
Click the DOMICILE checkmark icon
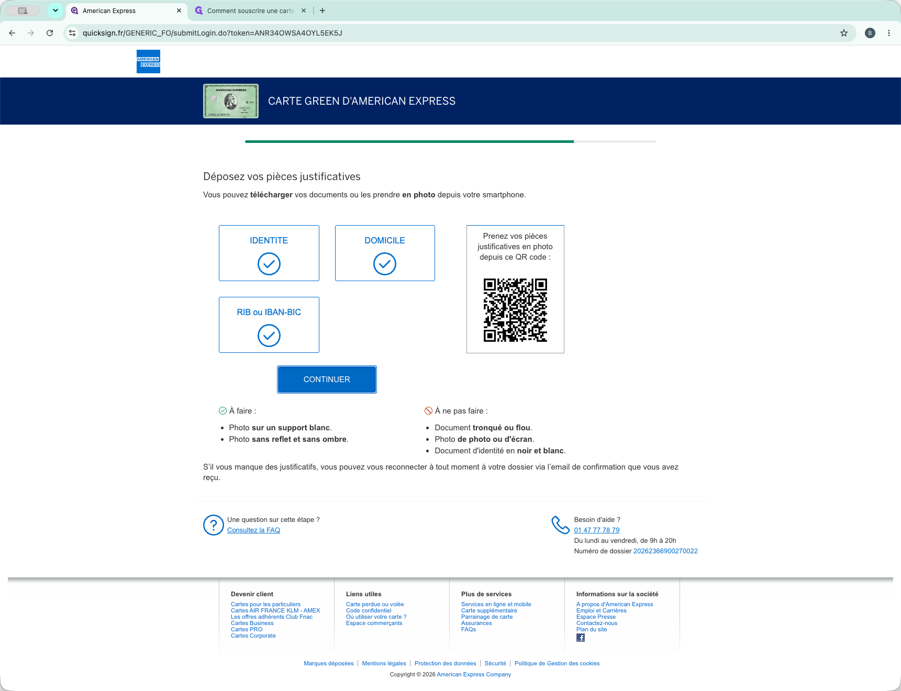[385, 264]
